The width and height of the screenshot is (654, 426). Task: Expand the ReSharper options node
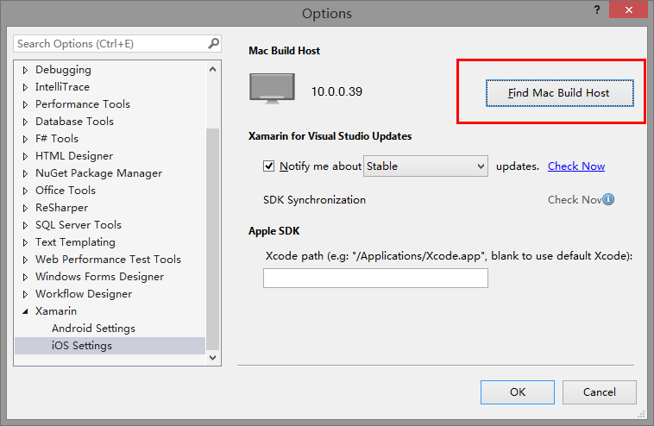(x=25, y=208)
